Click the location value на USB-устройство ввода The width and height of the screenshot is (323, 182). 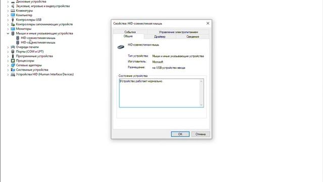click(x=169, y=67)
